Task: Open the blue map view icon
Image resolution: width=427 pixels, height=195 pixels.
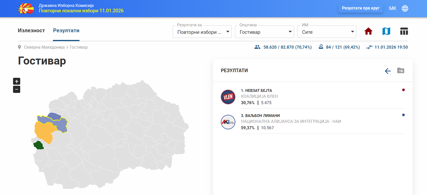Action: [x=386, y=31]
